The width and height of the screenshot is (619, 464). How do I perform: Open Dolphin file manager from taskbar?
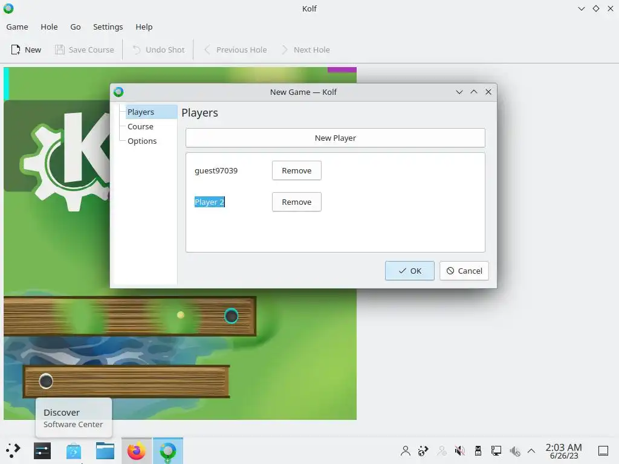pos(105,451)
